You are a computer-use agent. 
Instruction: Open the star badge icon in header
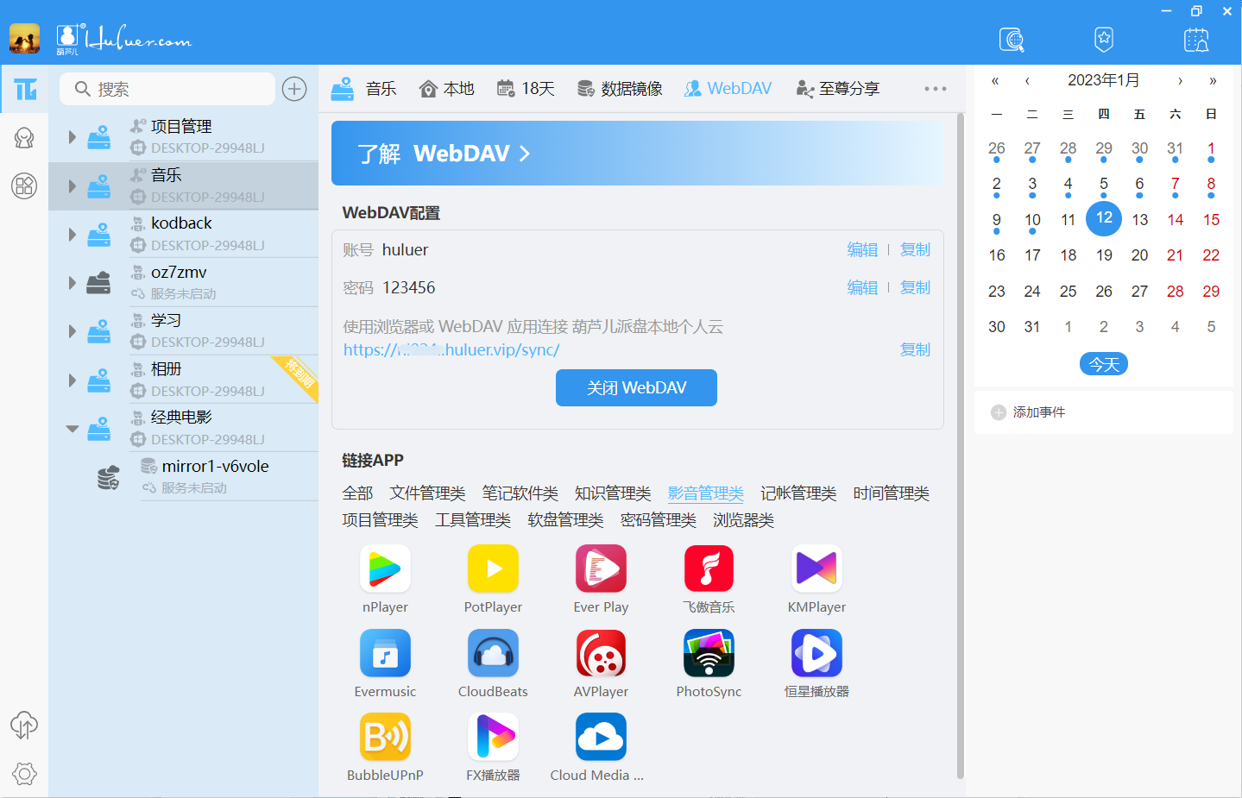pos(1104,40)
